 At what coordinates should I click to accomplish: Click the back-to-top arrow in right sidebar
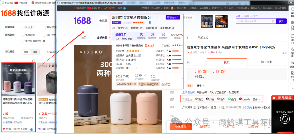(x=292, y=88)
